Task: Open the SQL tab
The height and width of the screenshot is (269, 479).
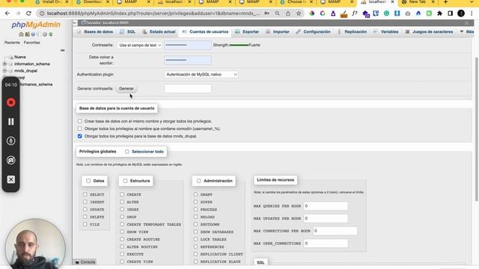Action: pyautogui.click(x=128, y=31)
